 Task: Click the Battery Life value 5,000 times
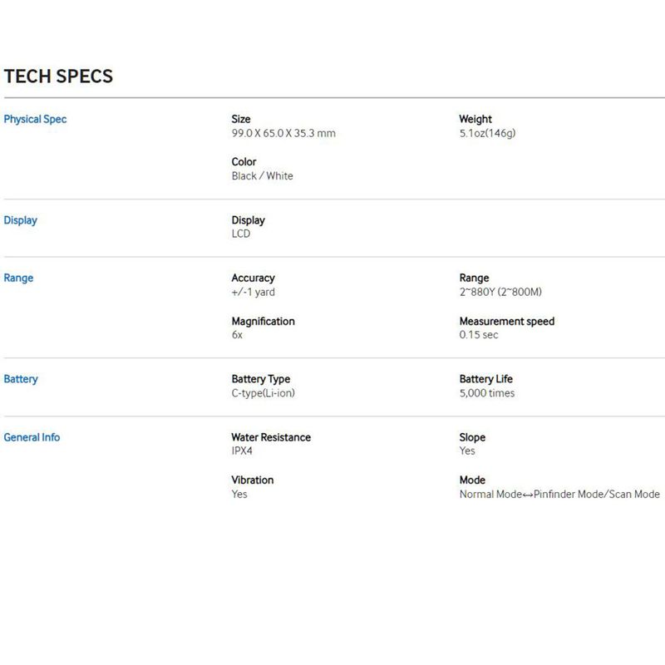pos(487,393)
